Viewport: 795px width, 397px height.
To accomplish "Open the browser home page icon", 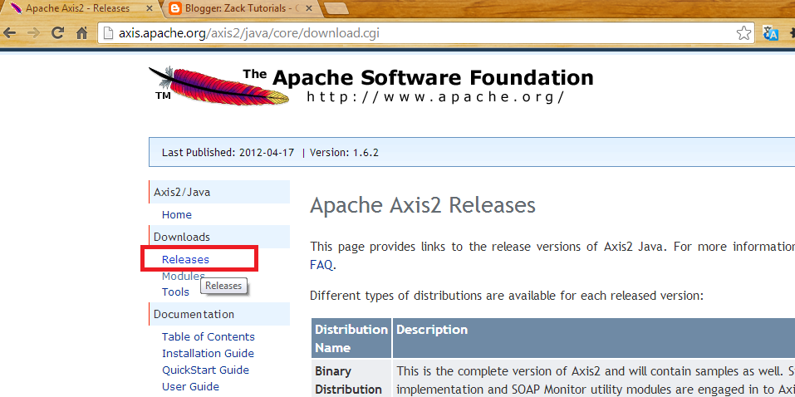I will tap(81, 33).
